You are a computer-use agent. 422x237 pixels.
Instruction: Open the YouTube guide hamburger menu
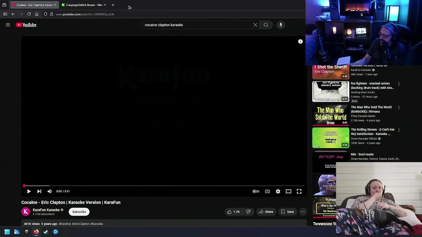click(8, 25)
